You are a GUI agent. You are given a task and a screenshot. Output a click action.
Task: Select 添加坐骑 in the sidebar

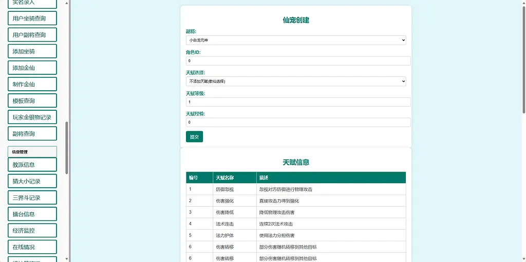click(32, 51)
